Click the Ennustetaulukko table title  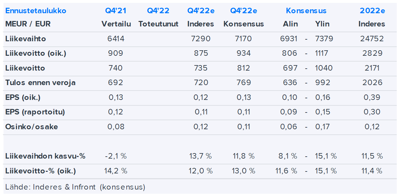tap(36, 11)
